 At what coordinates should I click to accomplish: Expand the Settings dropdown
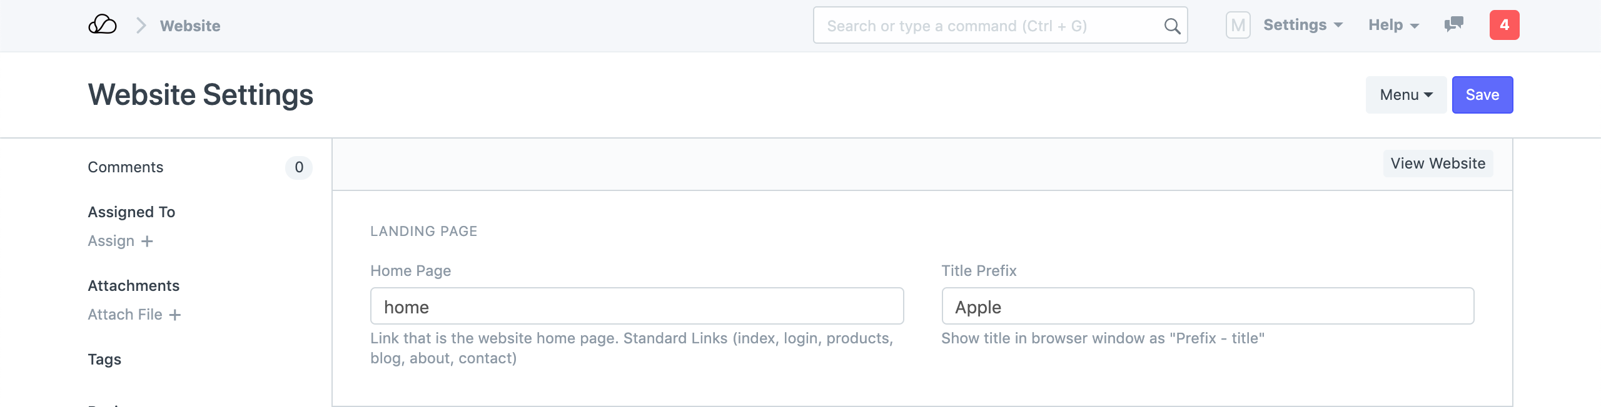point(1303,25)
